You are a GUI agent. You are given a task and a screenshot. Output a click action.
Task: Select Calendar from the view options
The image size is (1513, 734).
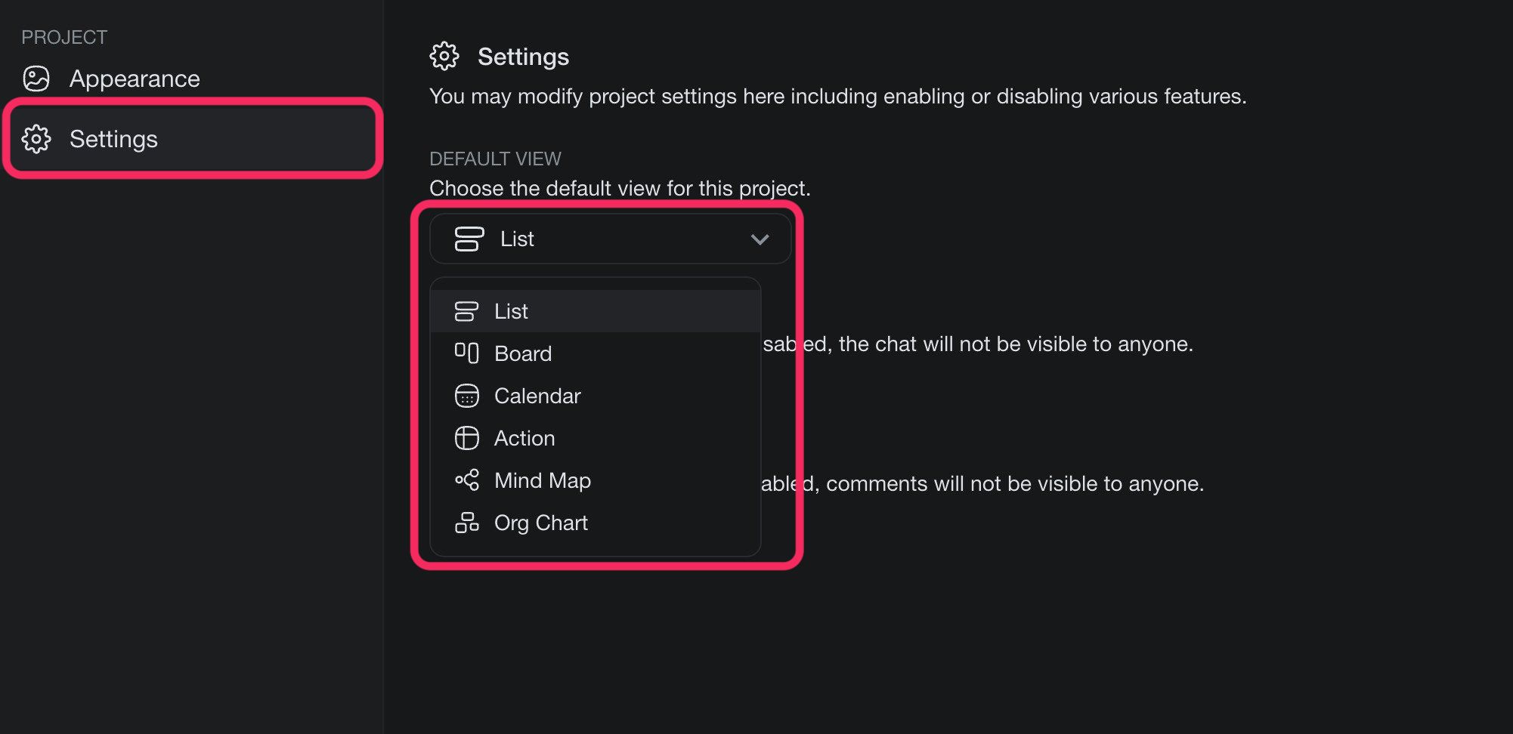[537, 395]
